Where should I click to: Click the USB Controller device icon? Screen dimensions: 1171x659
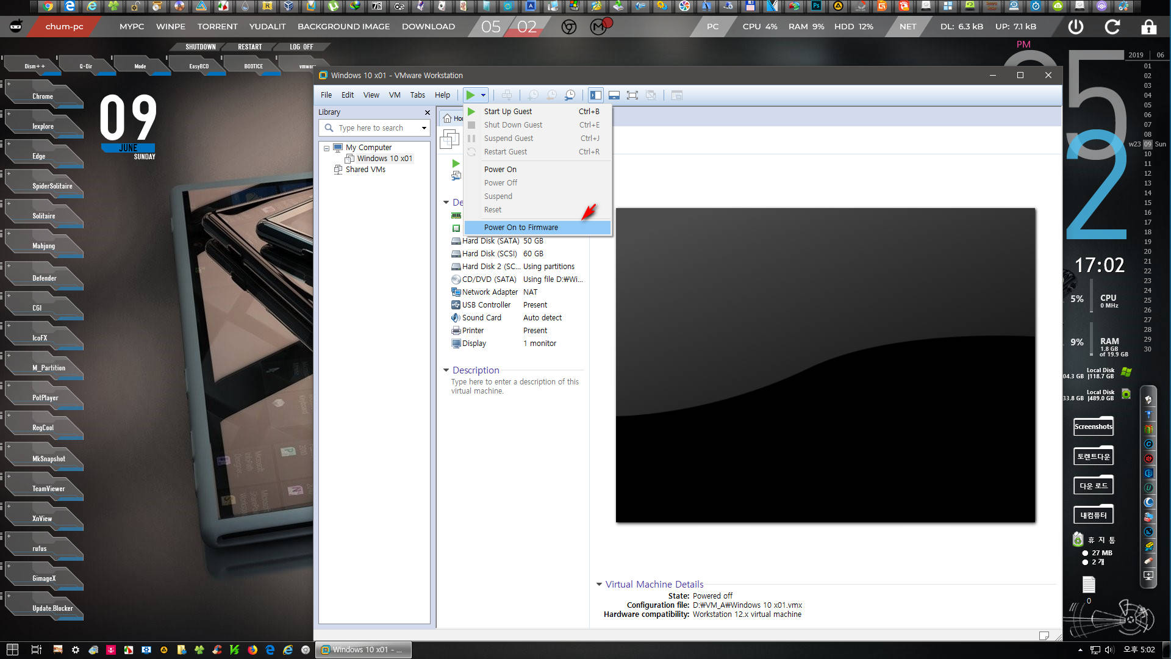pos(456,305)
